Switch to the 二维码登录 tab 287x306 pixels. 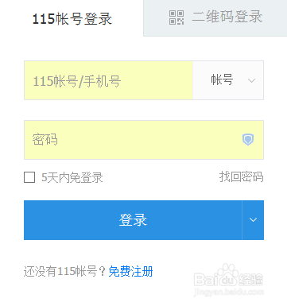click(x=215, y=17)
